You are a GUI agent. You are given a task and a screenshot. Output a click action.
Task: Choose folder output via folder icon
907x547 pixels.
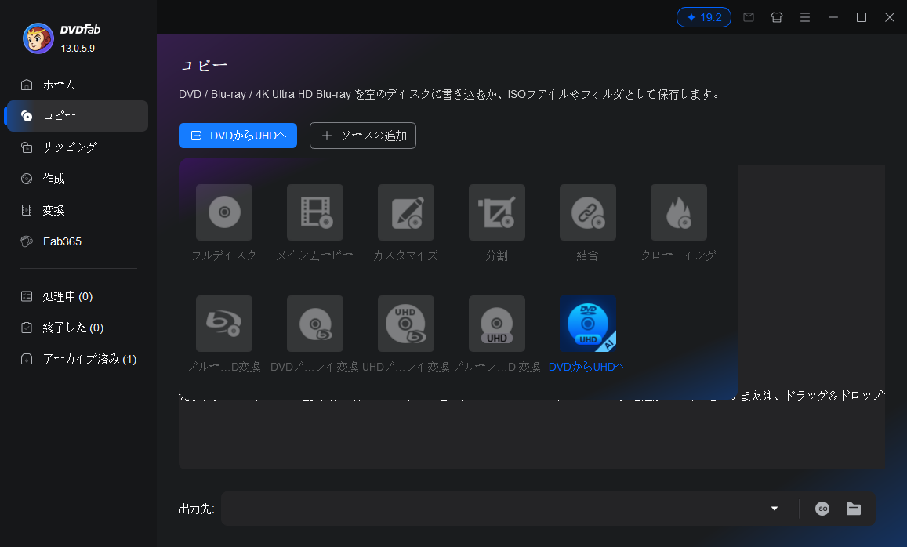pyautogui.click(x=853, y=509)
